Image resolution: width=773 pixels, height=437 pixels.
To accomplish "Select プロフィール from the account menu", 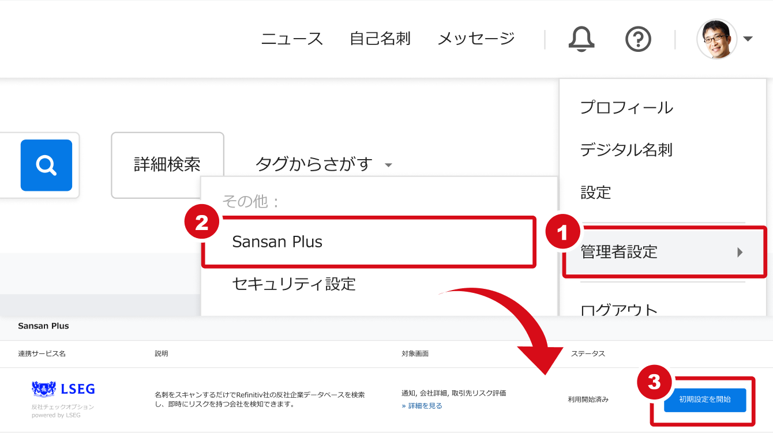I will pyautogui.click(x=626, y=107).
